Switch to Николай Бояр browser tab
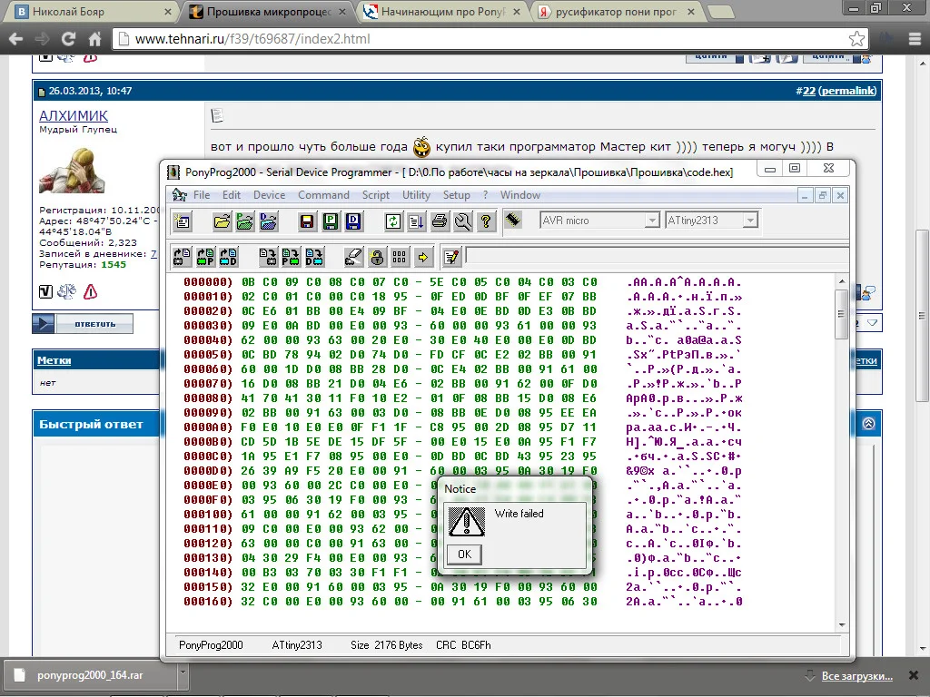Viewport: 930px width, 697px height. [x=89, y=11]
